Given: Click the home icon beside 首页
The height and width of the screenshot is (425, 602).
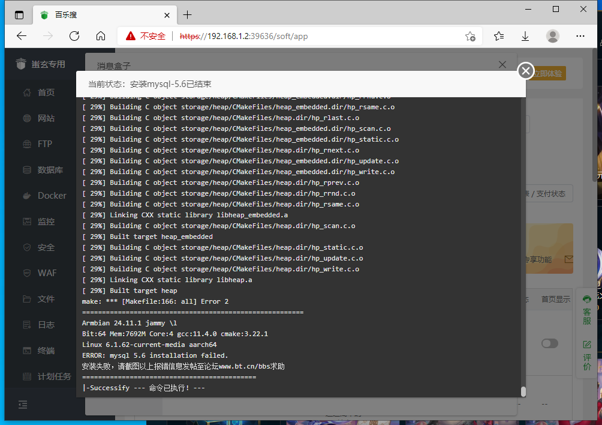Looking at the screenshot, I should [27, 92].
